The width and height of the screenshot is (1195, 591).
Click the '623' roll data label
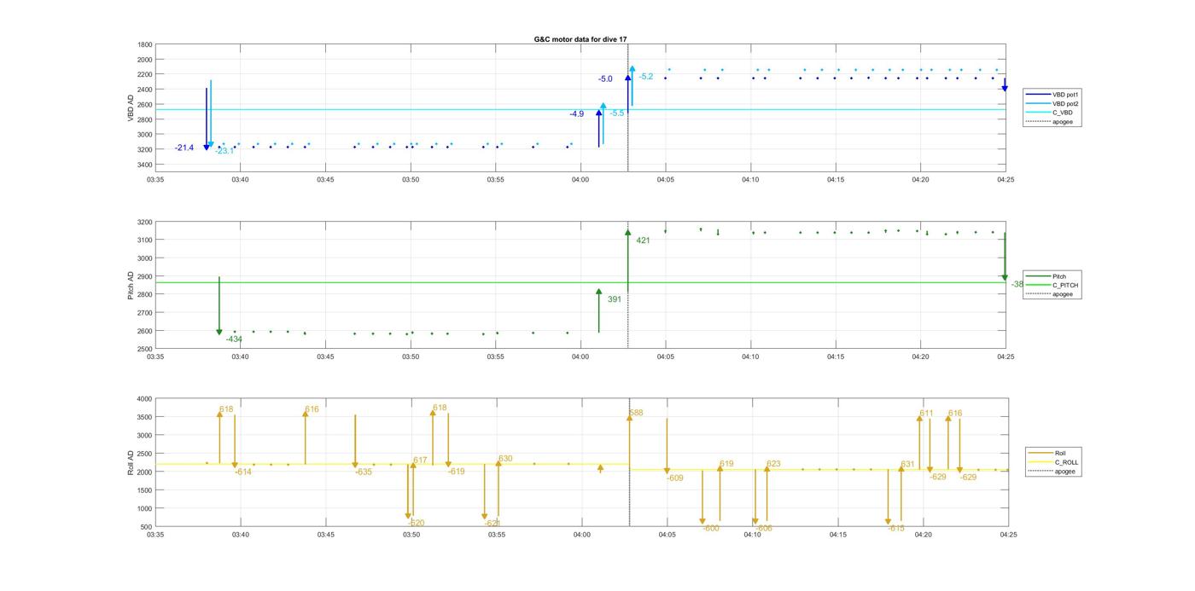[773, 464]
